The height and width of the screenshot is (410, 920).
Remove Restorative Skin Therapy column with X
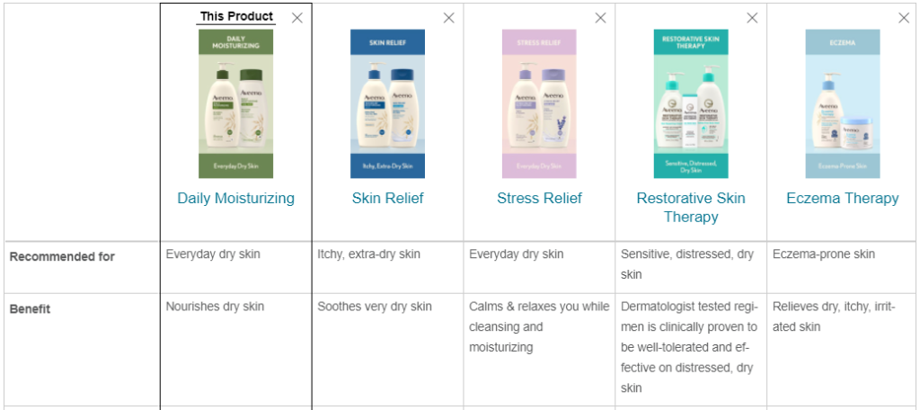tap(752, 18)
